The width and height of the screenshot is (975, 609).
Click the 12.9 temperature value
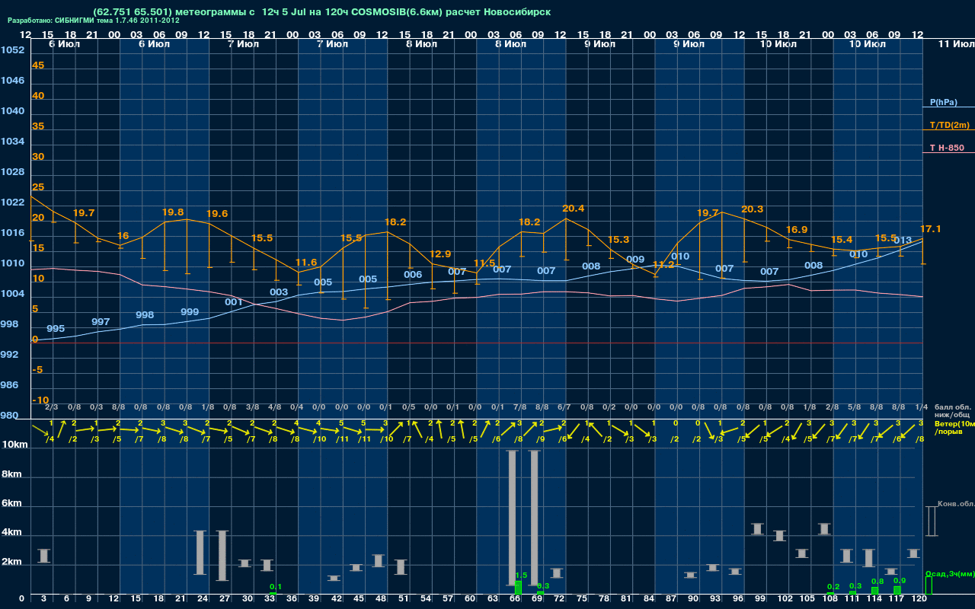[440, 254]
